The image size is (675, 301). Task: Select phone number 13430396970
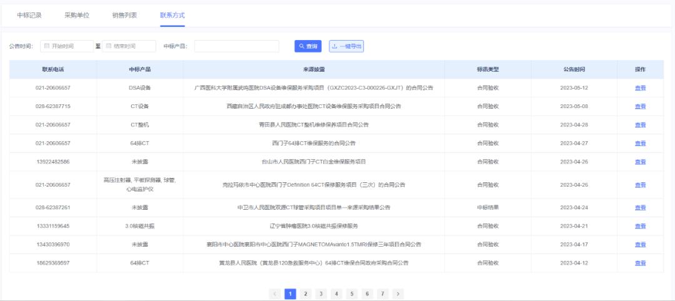coord(53,245)
